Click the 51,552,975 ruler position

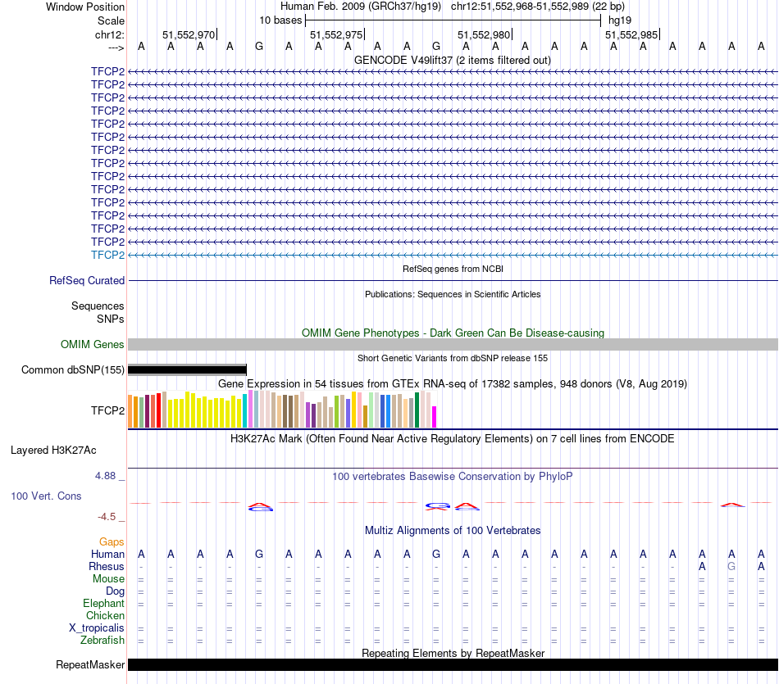(336, 34)
